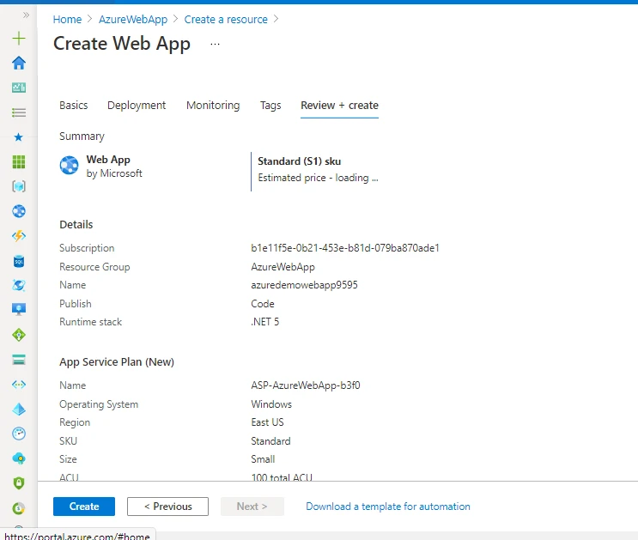Open the Virtual networks arrows icon
Viewport: 638px width, 540px height.
pos(19,385)
